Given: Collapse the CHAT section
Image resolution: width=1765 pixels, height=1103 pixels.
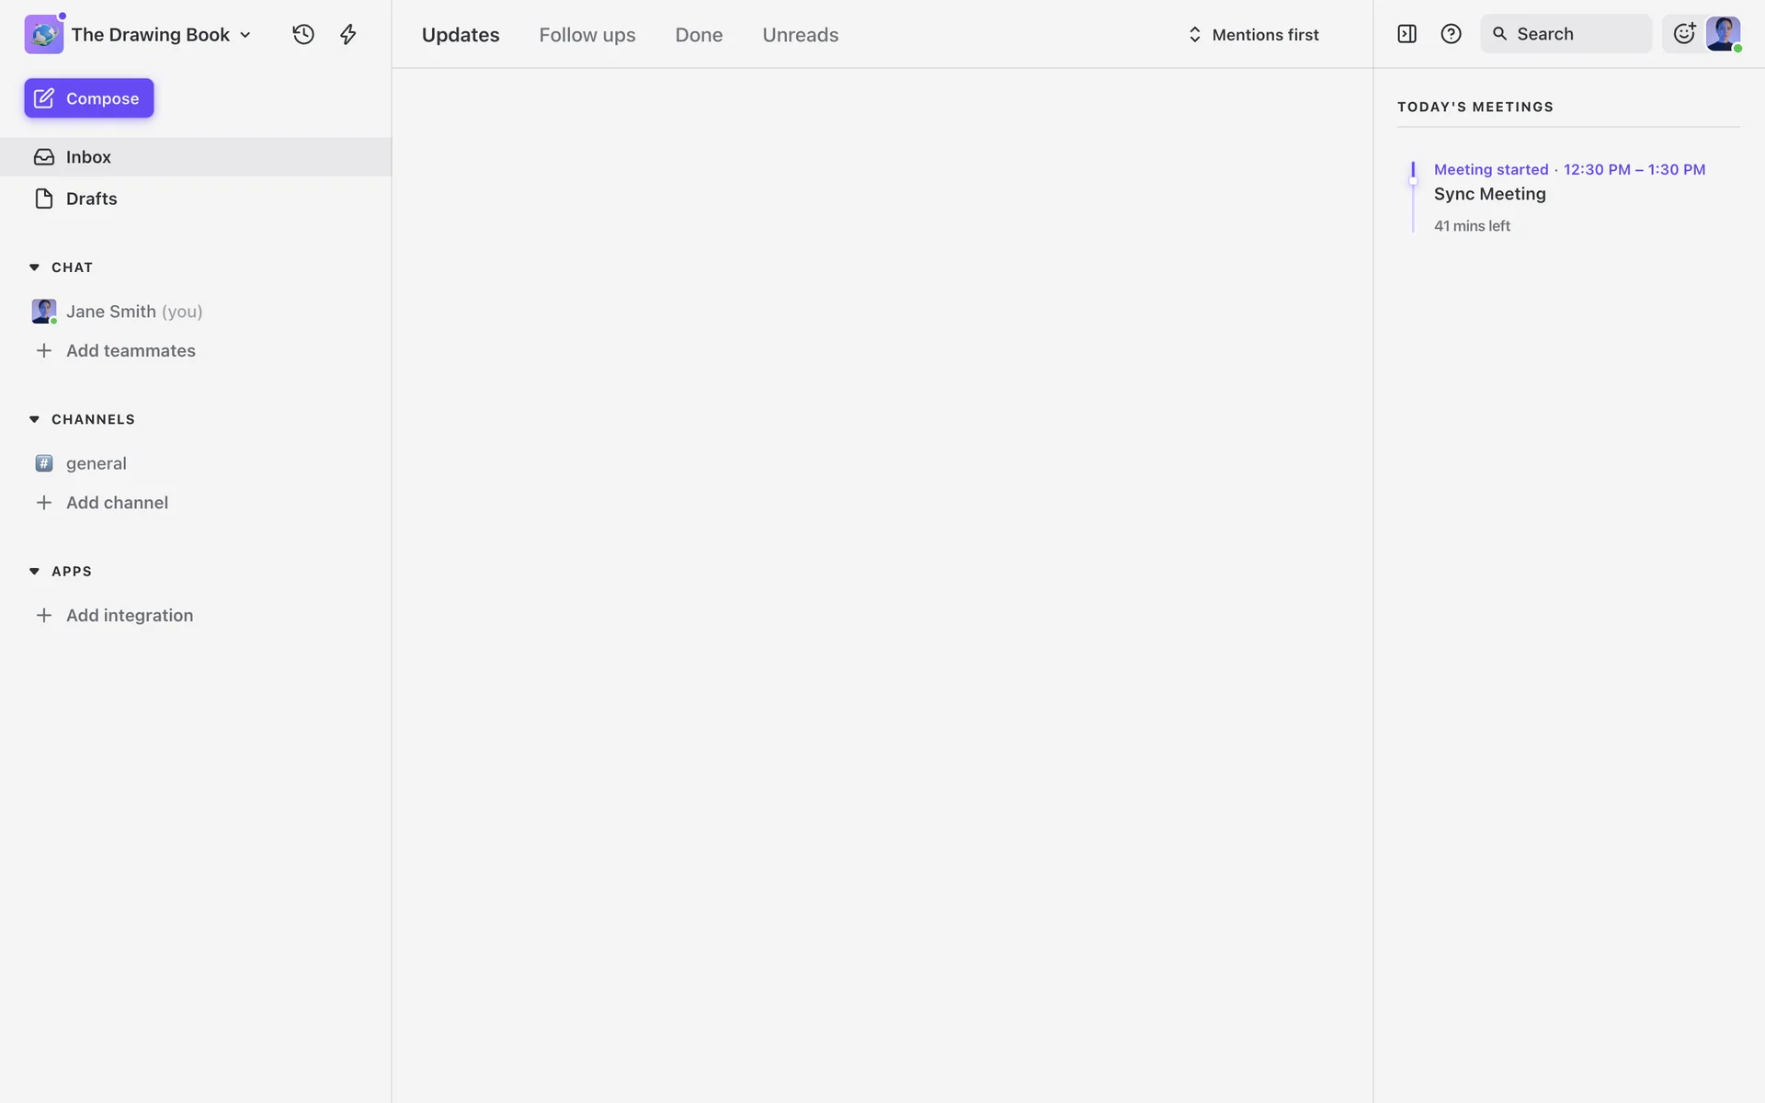Looking at the screenshot, I should 34,267.
